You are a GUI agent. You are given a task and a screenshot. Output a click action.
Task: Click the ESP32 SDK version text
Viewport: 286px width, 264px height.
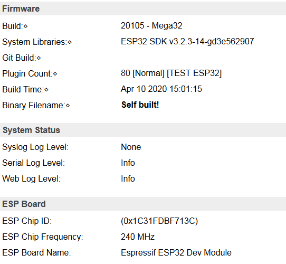tap(187, 42)
